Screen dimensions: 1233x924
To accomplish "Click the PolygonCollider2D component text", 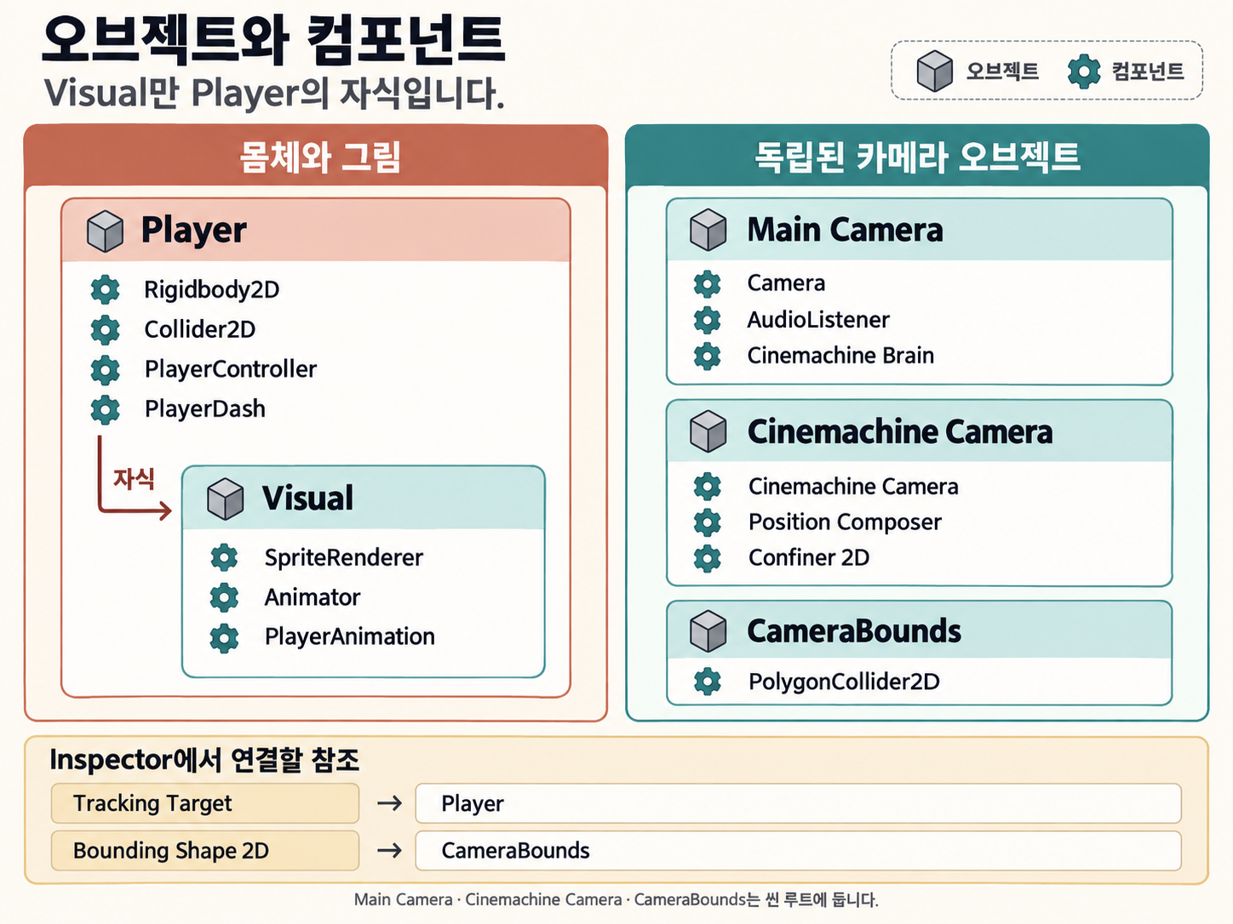I will click(x=845, y=682).
